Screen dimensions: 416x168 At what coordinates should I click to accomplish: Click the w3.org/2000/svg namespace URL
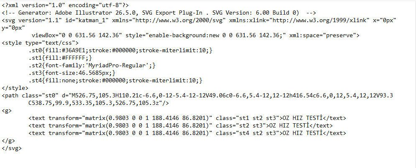pos(181,20)
